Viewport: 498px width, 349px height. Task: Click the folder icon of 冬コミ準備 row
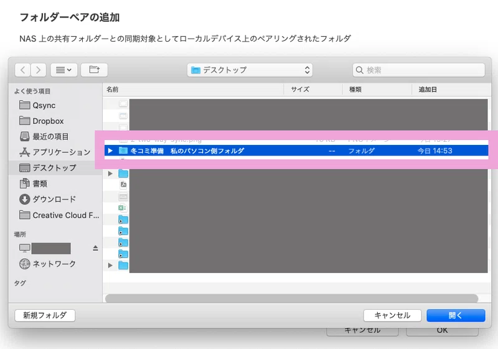[x=123, y=151]
